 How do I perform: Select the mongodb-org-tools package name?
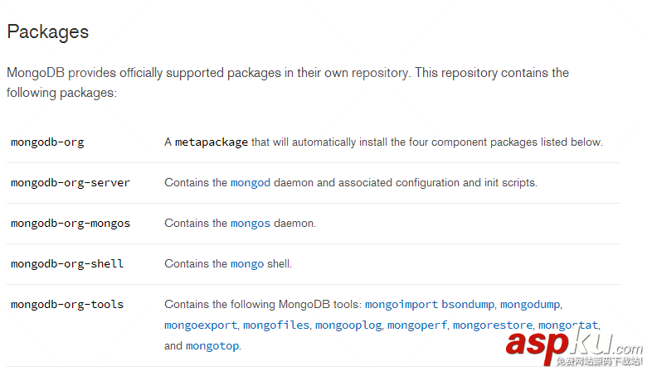[67, 305]
